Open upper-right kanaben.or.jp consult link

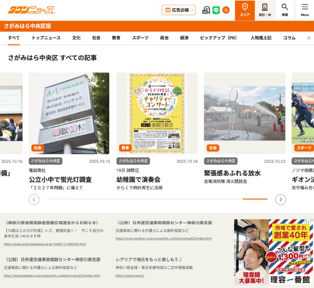[x=164, y=239]
